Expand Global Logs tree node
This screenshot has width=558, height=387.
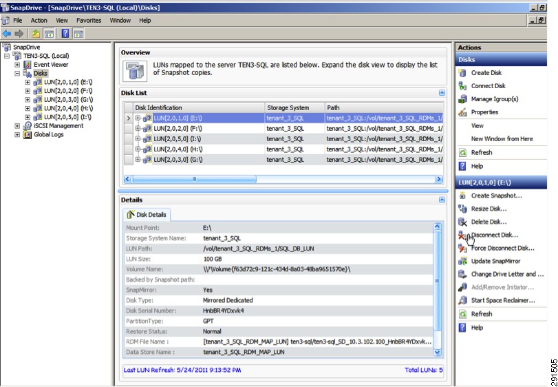[x=17, y=135]
